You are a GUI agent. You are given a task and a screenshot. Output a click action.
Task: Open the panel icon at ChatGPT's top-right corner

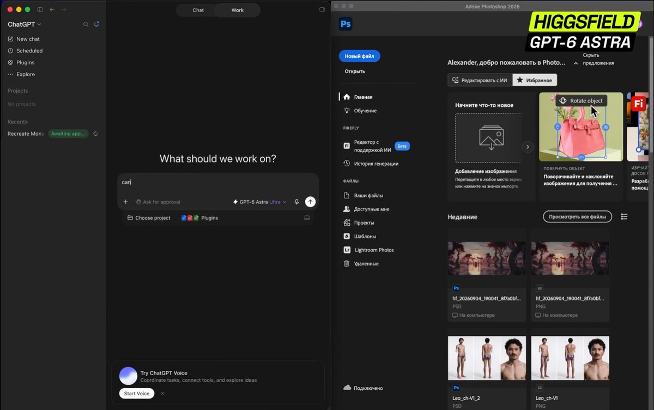[x=322, y=10]
